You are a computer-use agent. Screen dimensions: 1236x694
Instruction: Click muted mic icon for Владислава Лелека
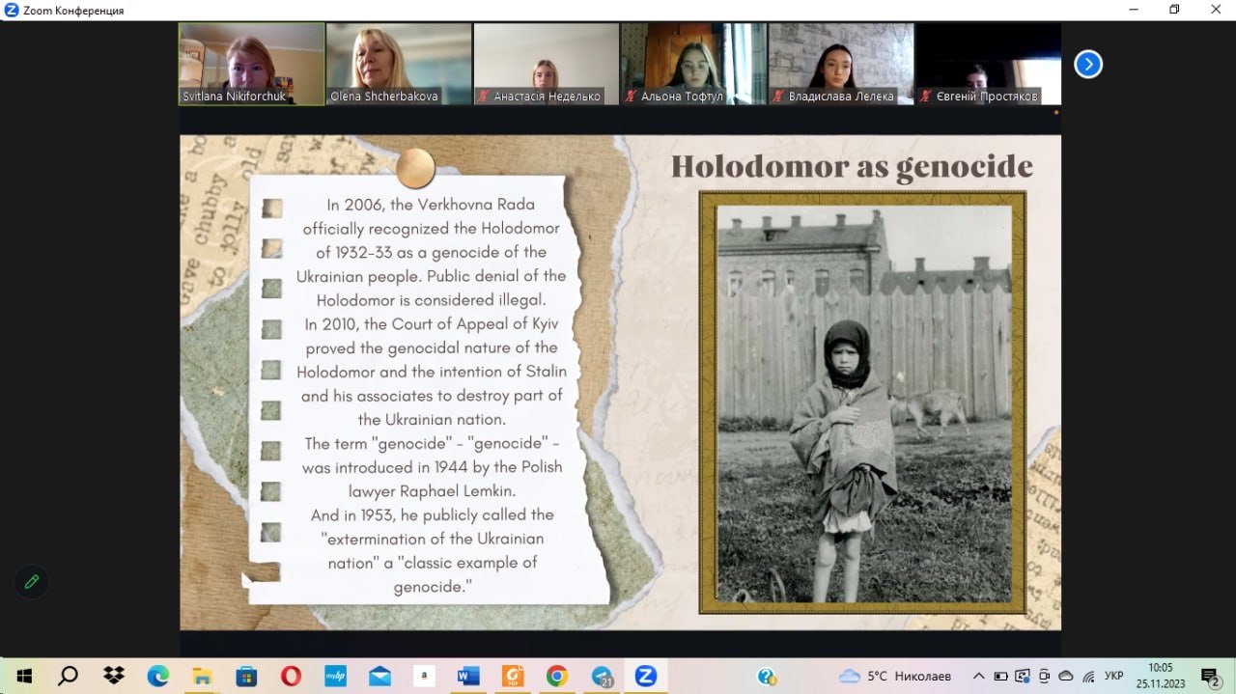coord(778,97)
